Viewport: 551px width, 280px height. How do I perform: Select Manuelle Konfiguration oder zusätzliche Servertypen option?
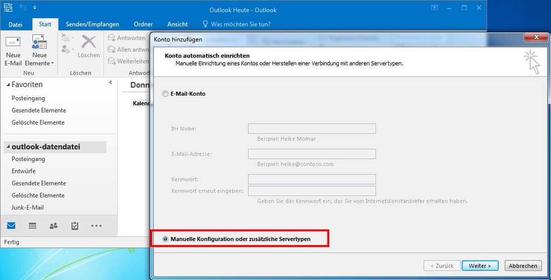click(x=165, y=239)
